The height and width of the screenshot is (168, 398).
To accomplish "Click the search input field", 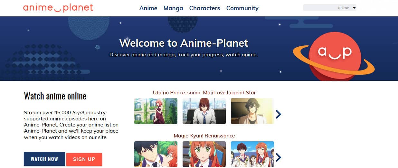I will pyautogui.click(x=320, y=8).
